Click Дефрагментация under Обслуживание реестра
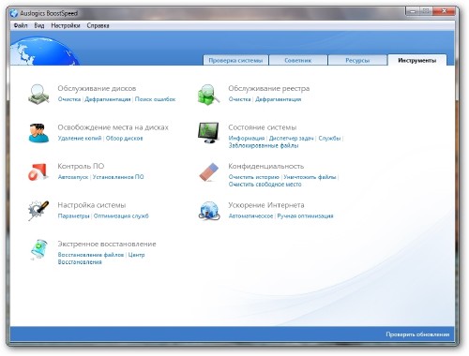Screen dimensions: 469x356 (278, 99)
